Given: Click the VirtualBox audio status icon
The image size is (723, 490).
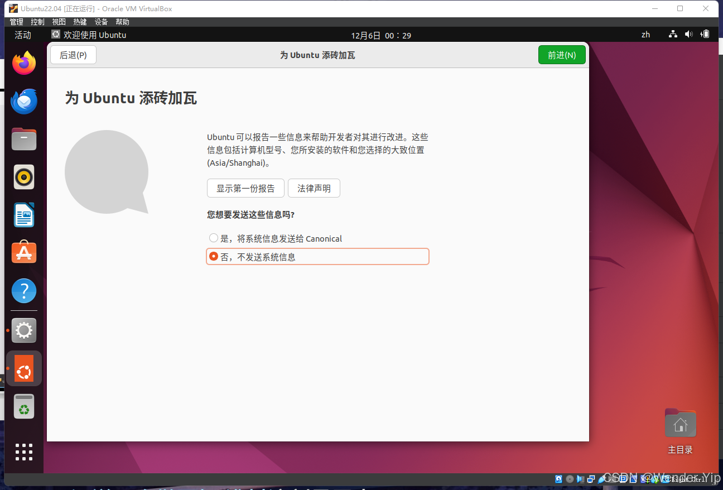Looking at the screenshot, I should [x=580, y=479].
